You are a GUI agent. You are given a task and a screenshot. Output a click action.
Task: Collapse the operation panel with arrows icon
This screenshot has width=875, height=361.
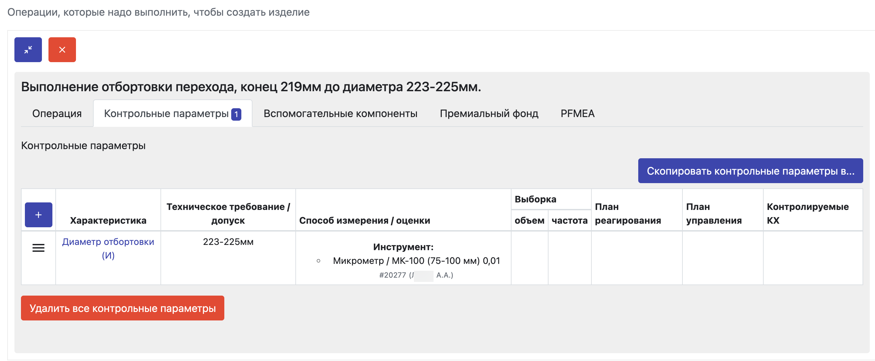coord(28,49)
